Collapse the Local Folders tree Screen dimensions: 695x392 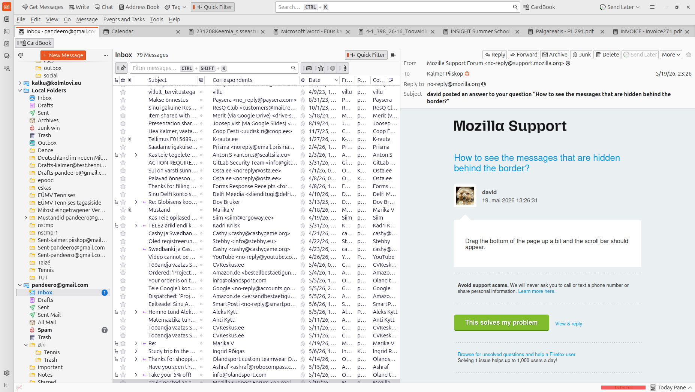(x=20, y=91)
